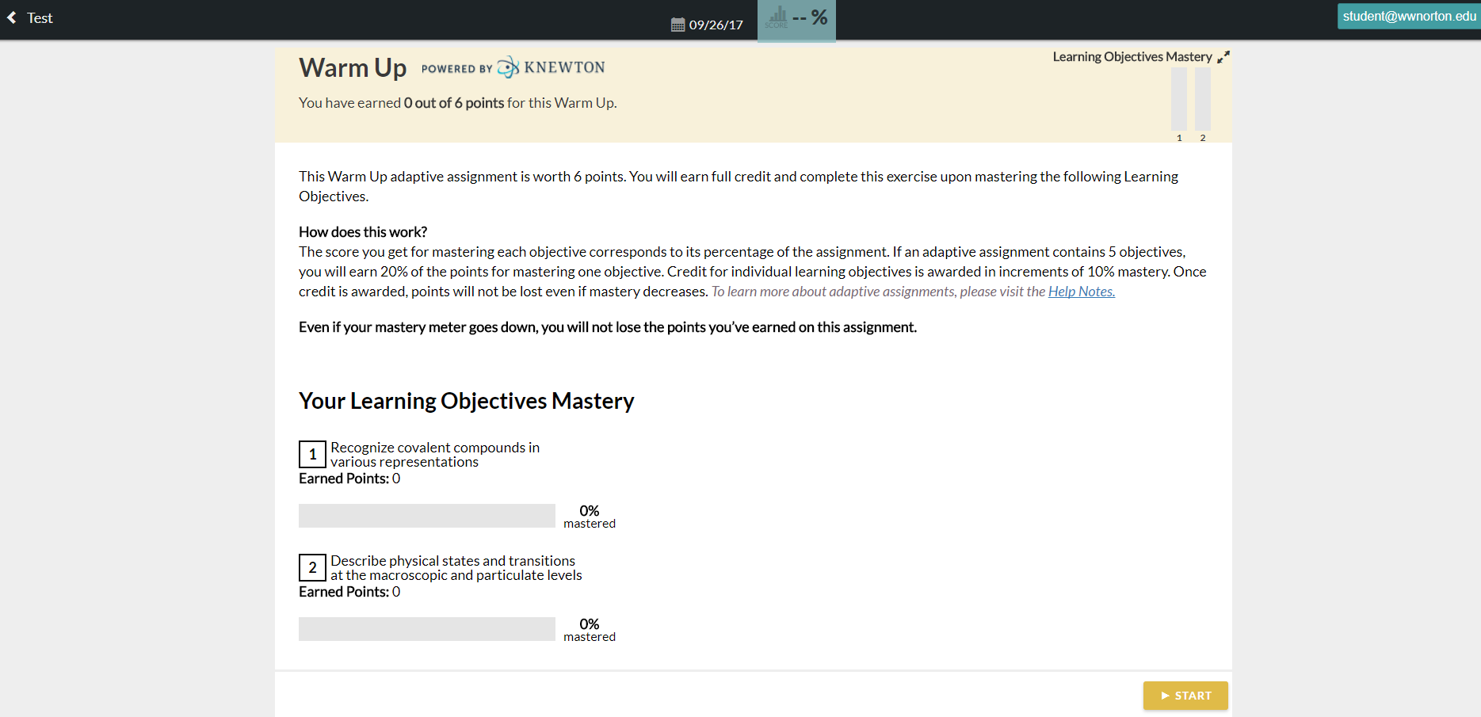Viewport: 1481px width, 717px height.
Task: Click 'How does this work?' heading
Action: click(x=363, y=232)
